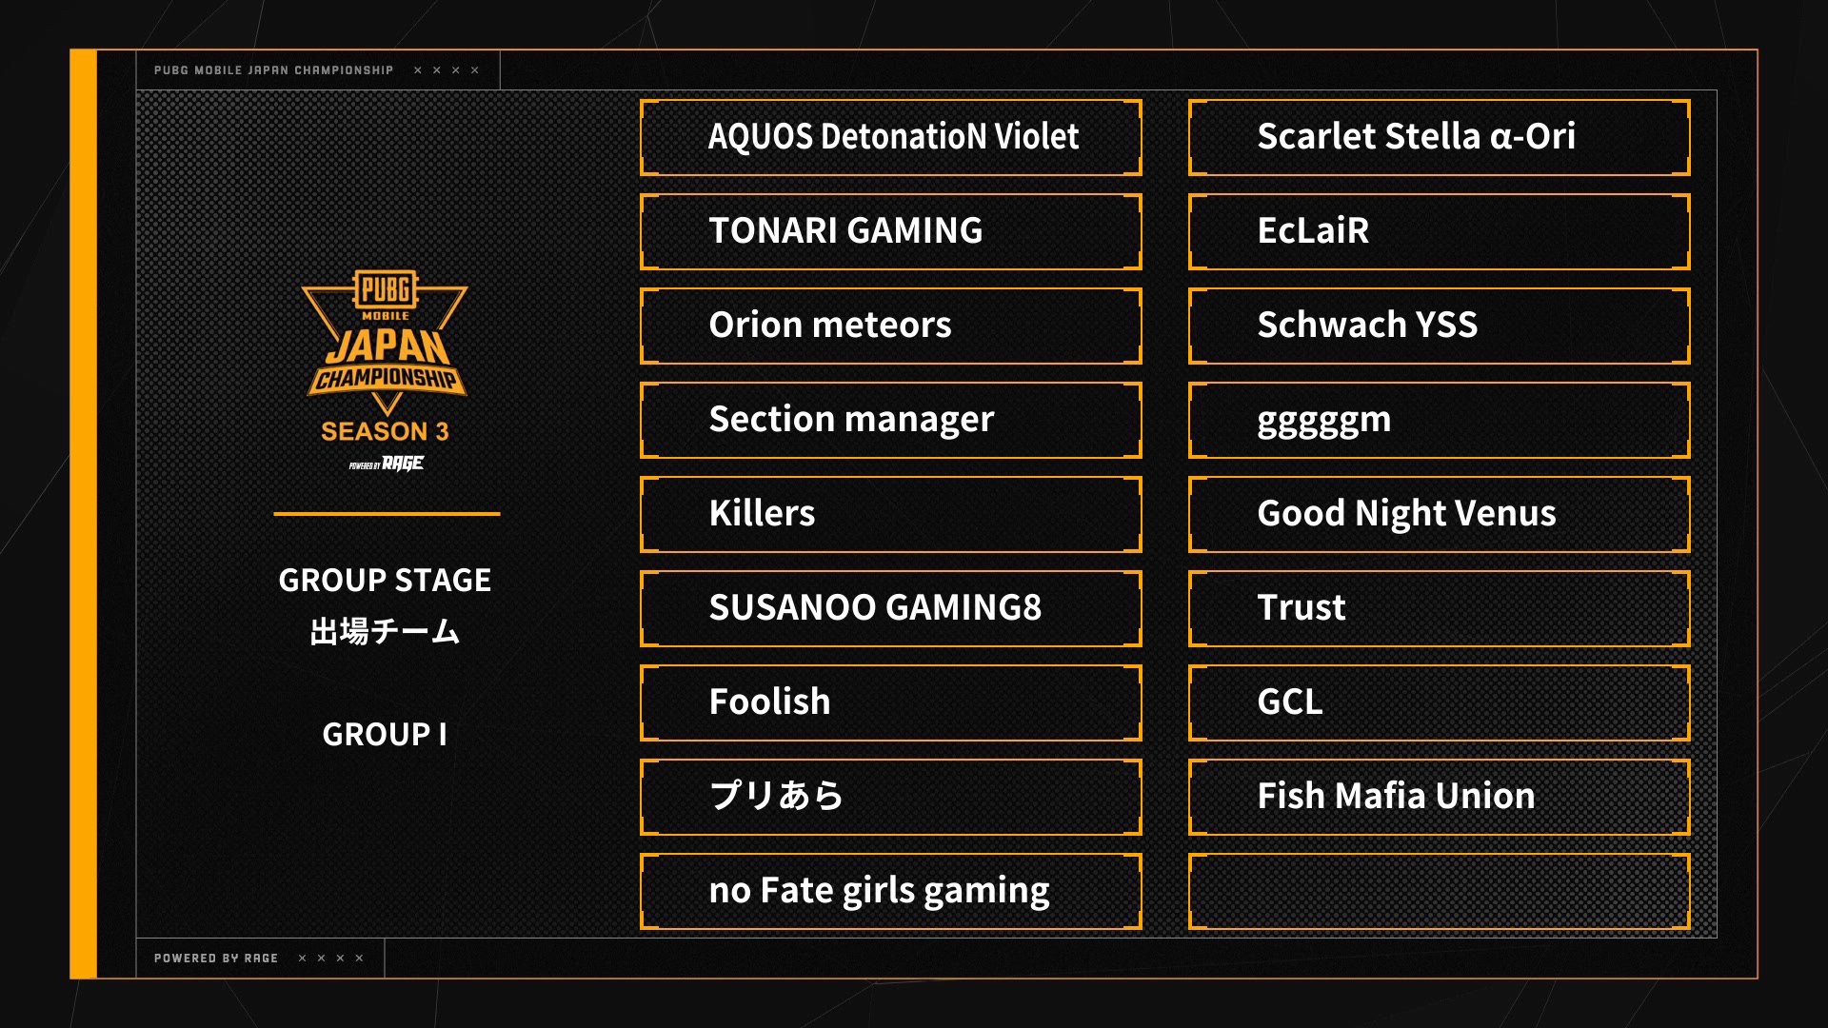
Task: Click the PUBG Mobile Japan Championship logo
Action: click(385, 345)
